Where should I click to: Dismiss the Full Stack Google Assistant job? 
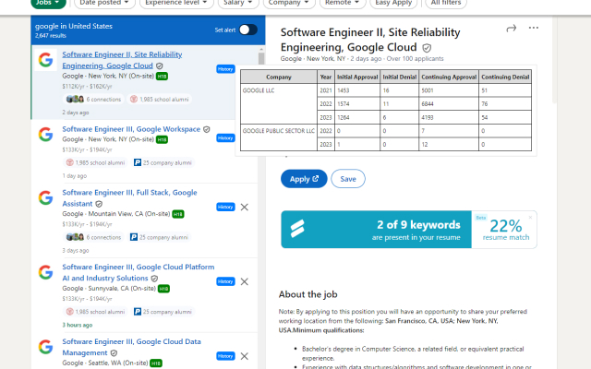[244, 207]
